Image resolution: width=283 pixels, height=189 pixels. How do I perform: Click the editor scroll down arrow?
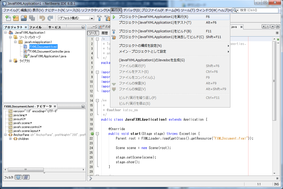[274, 173]
